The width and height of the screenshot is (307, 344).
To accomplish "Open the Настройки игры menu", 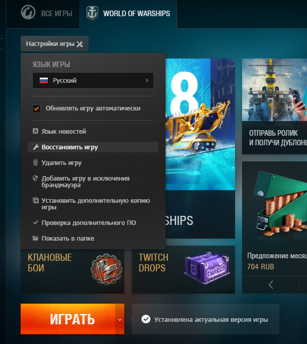I will (54, 44).
